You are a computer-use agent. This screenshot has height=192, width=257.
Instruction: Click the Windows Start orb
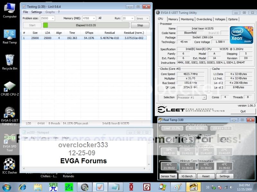[7, 187]
